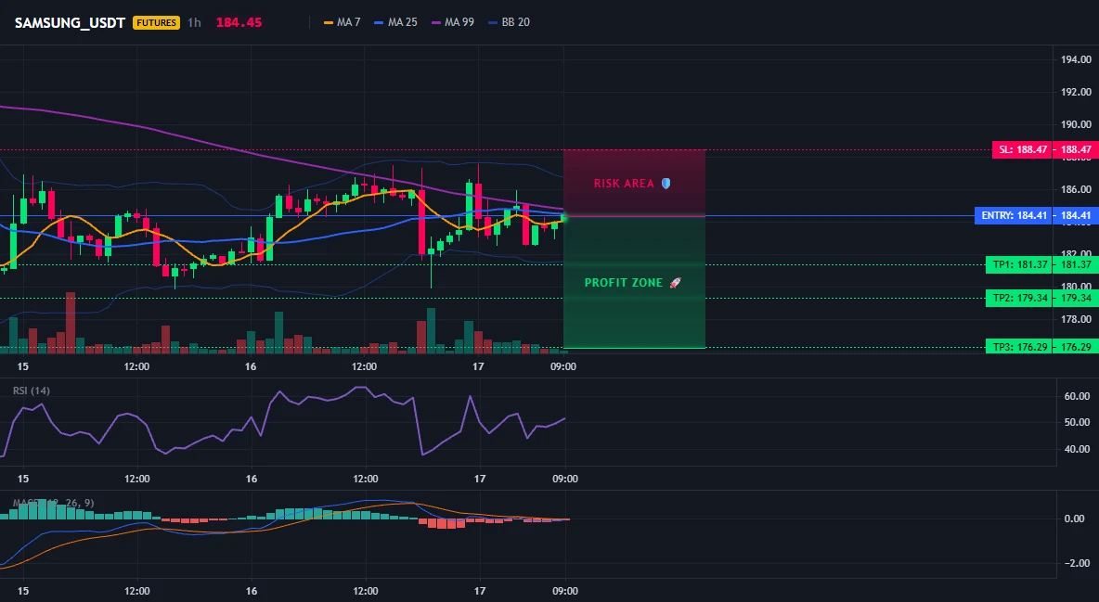This screenshot has height=602, width=1099.
Task: Click the red 188.47 axis price tag
Action: click(x=1075, y=149)
